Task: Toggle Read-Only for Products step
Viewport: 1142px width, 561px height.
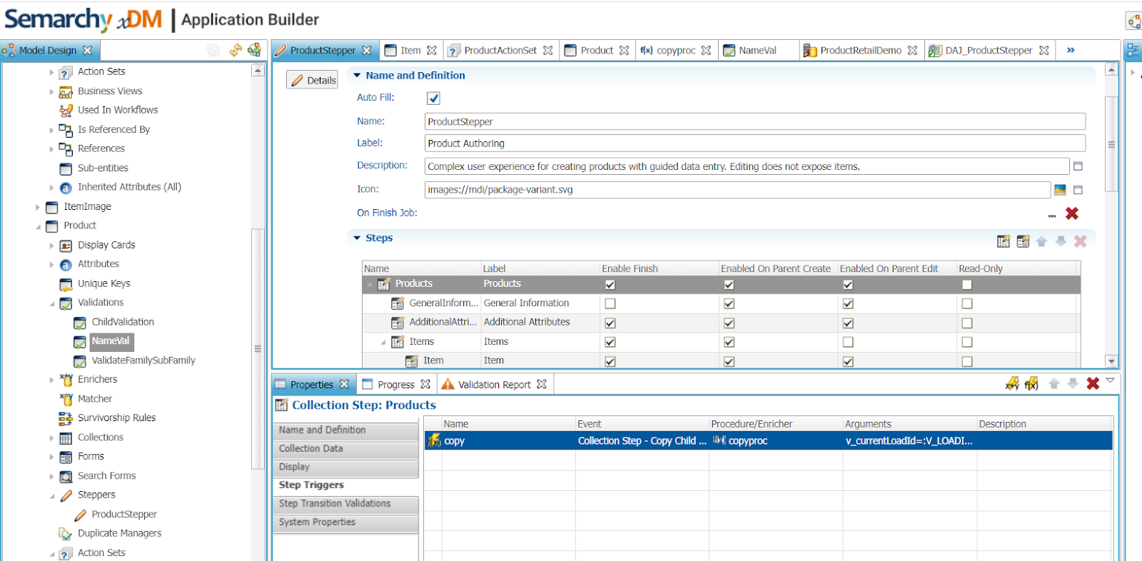Action: click(x=967, y=284)
